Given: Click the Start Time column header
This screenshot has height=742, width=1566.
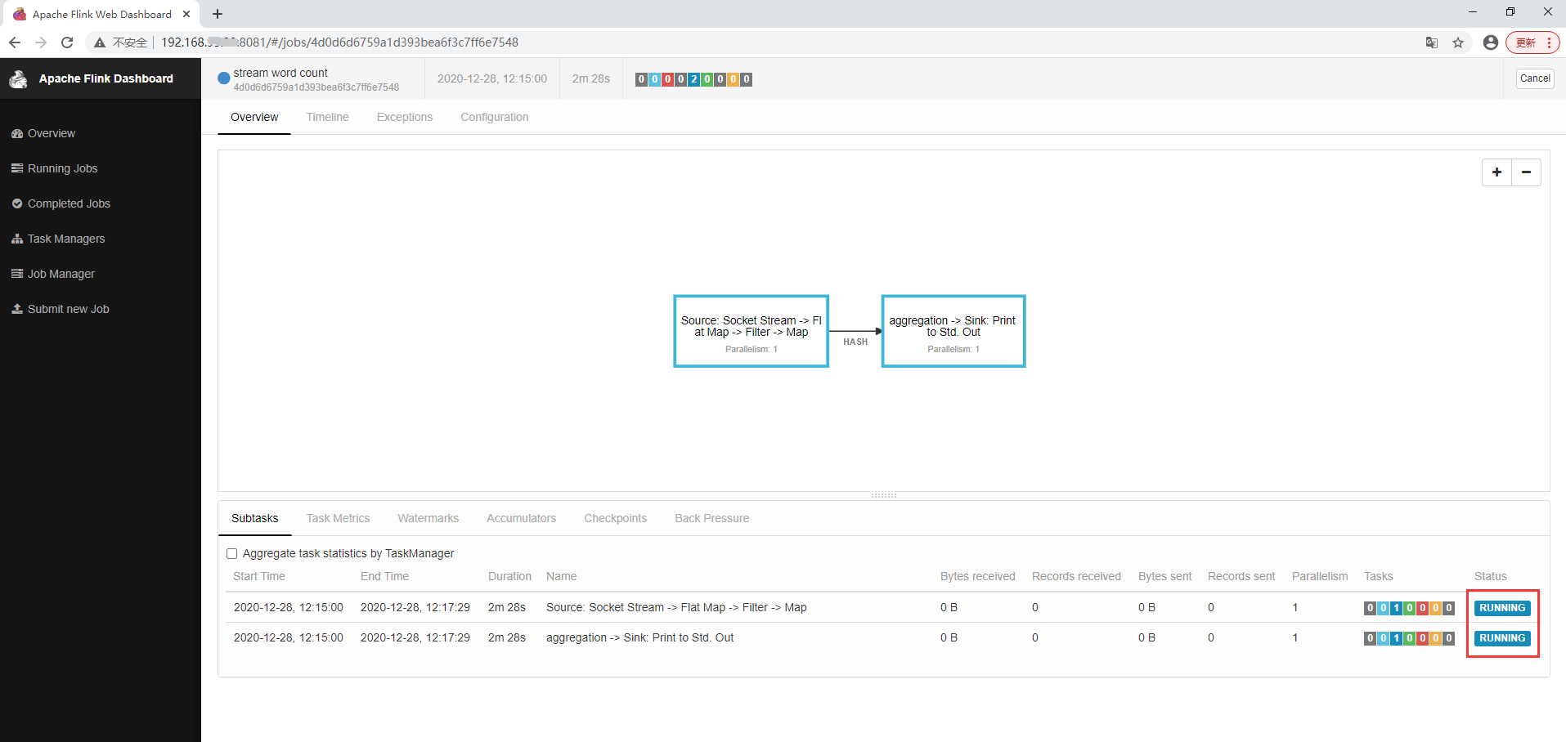Looking at the screenshot, I should 259,576.
